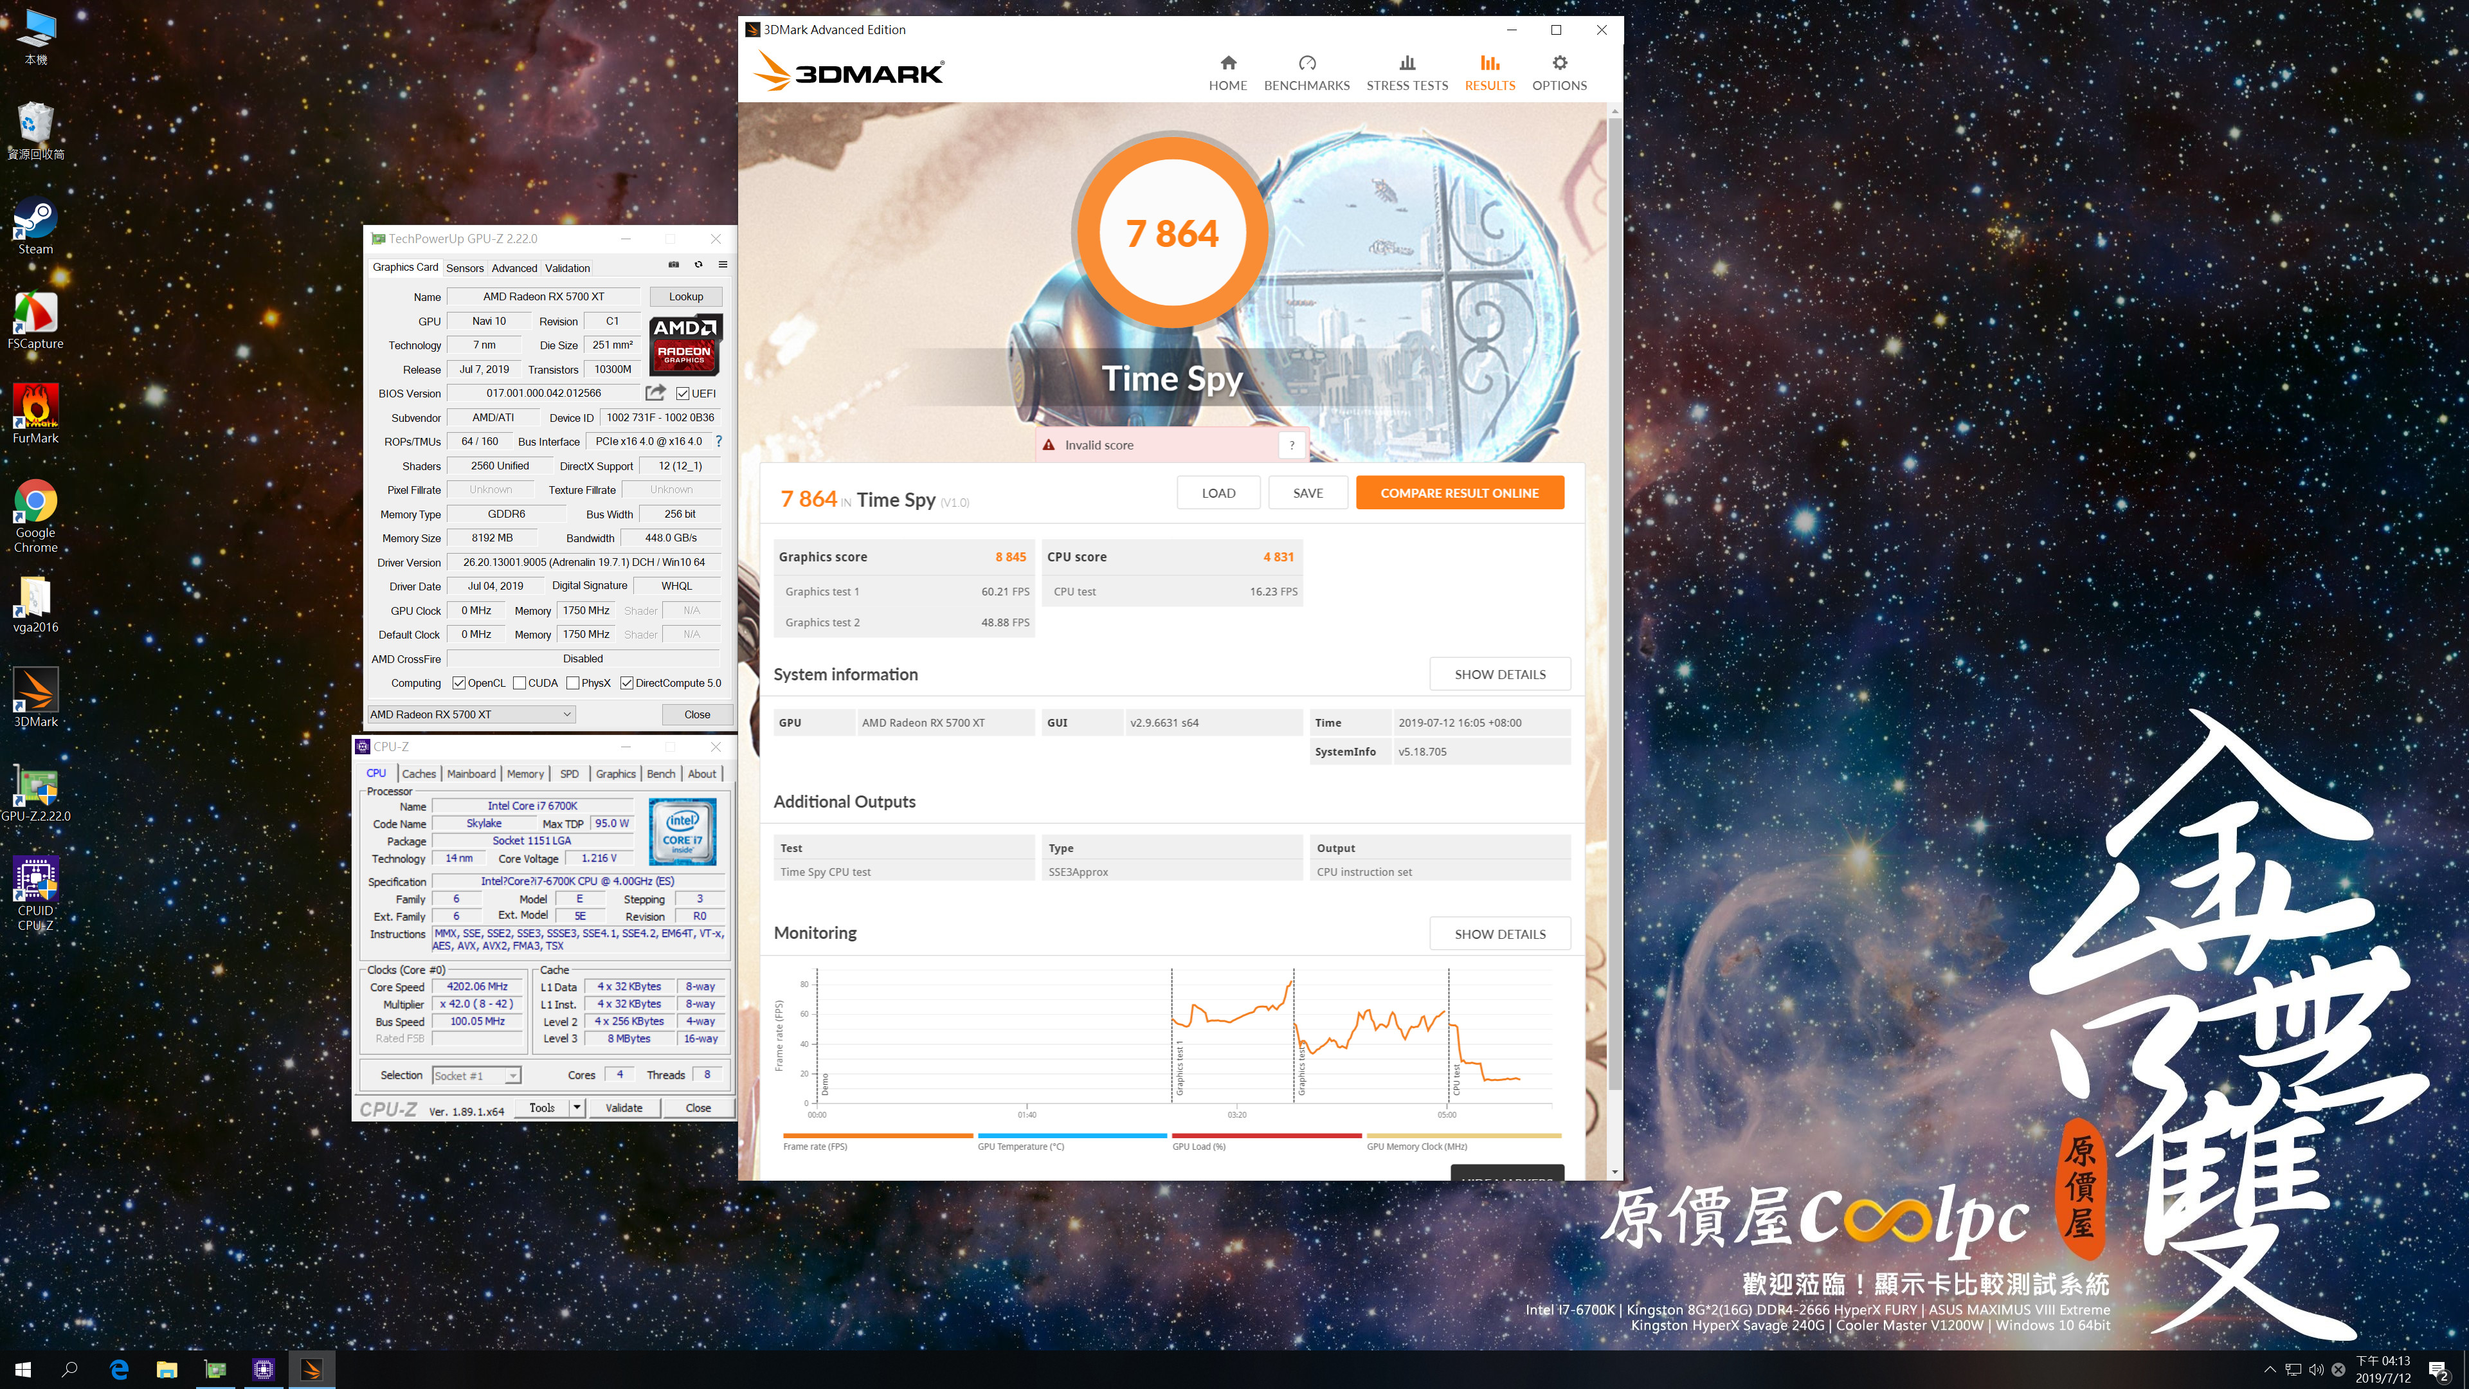
Task: Switch to the Sensors tab in GPU-Z
Action: pyautogui.click(x=465, y=268)
